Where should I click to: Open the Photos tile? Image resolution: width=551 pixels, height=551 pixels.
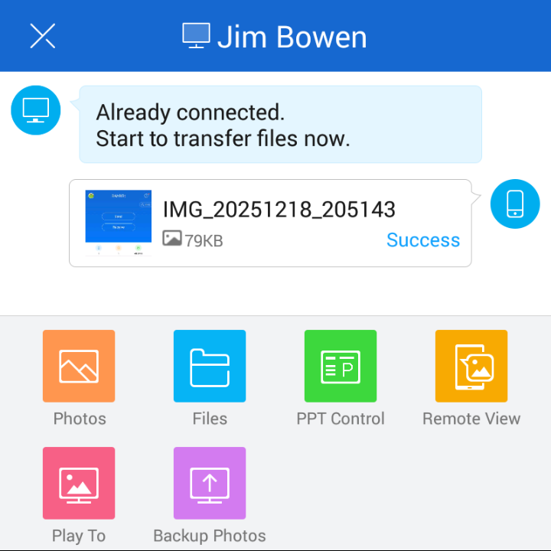[79, 366]
